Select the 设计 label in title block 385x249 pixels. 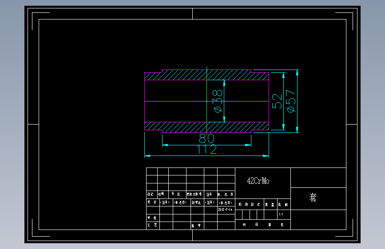click(x=152, y=202)
